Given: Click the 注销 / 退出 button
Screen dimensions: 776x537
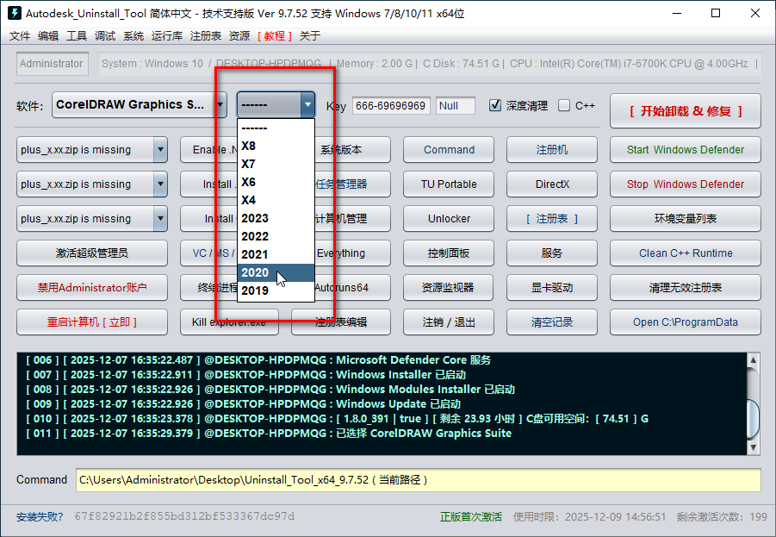Looking at the screenshot, I should pyautogui.click(x=449, y=322).
